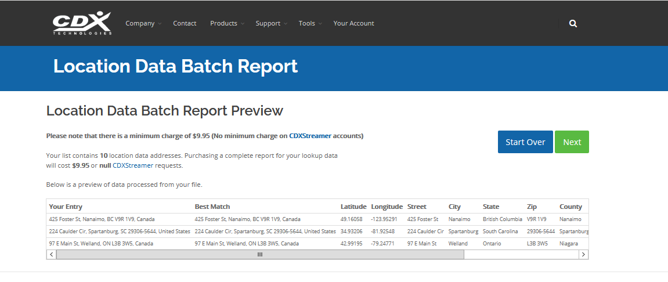
Task: Click Your Entry cell for 224 Caulder Cir
Action: (120, 232)
